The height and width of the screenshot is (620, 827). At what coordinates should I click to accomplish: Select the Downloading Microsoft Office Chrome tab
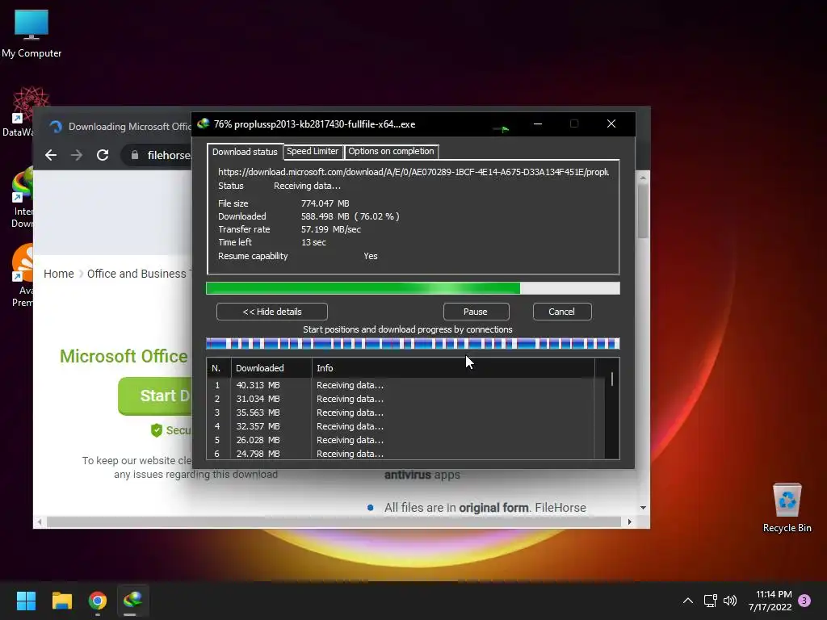coord(121,127)
